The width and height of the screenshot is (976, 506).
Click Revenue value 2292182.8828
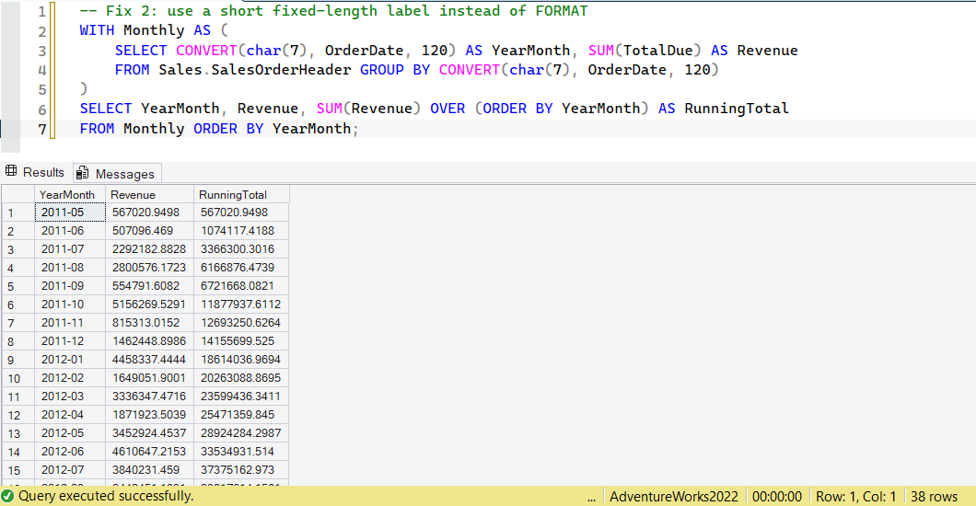point(149,248)
